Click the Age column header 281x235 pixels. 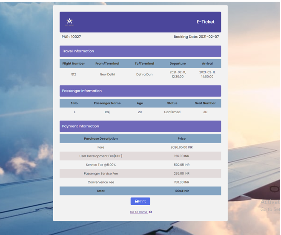140,103
